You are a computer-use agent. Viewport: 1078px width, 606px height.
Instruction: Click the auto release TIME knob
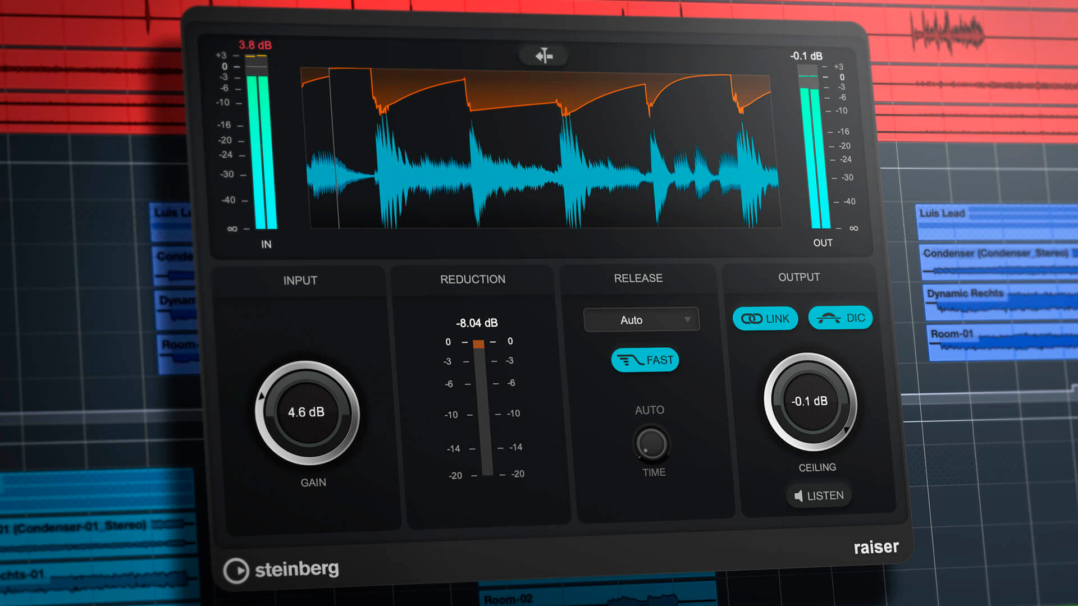pyautogui.click(x=651, y=443)
